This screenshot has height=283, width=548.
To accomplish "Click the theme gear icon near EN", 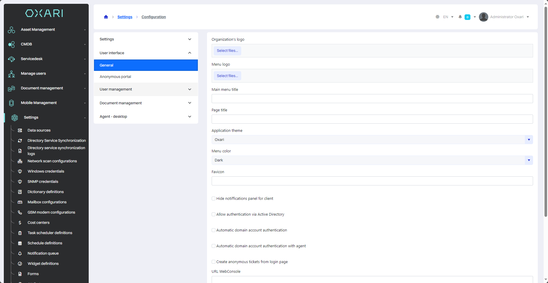I will coord(437,17).
